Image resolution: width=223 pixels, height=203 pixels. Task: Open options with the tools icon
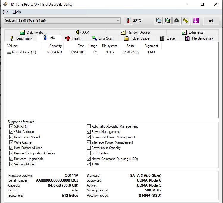tap(186, 21)
